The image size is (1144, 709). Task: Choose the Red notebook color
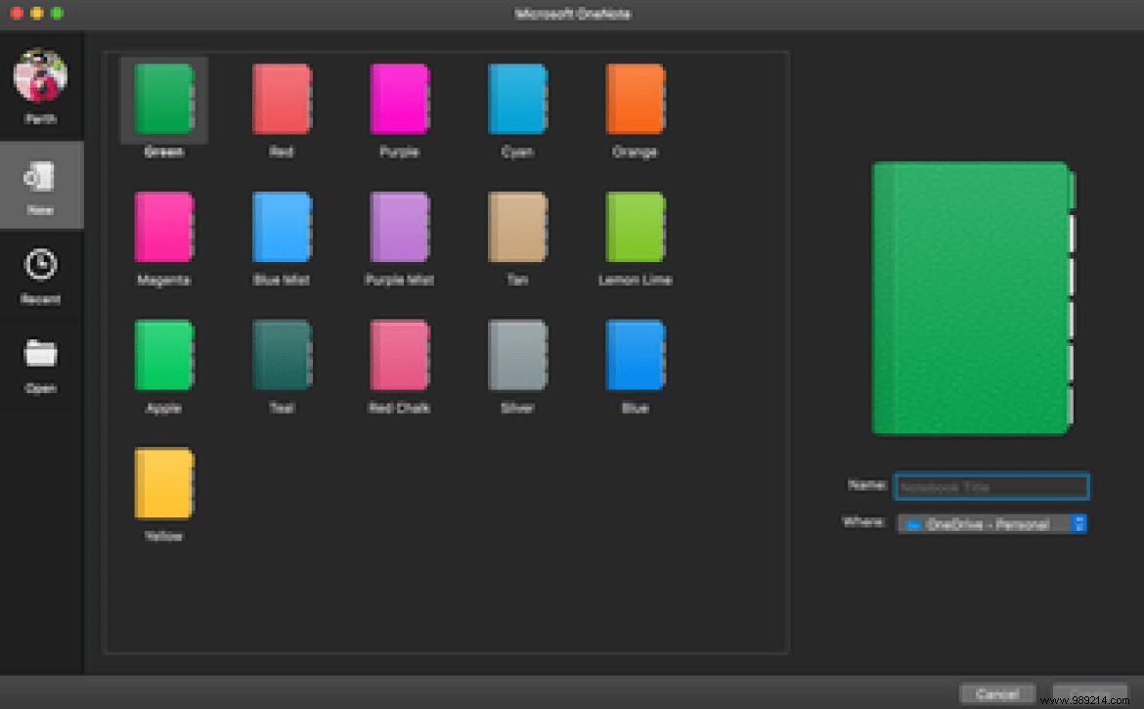[282, 100]
